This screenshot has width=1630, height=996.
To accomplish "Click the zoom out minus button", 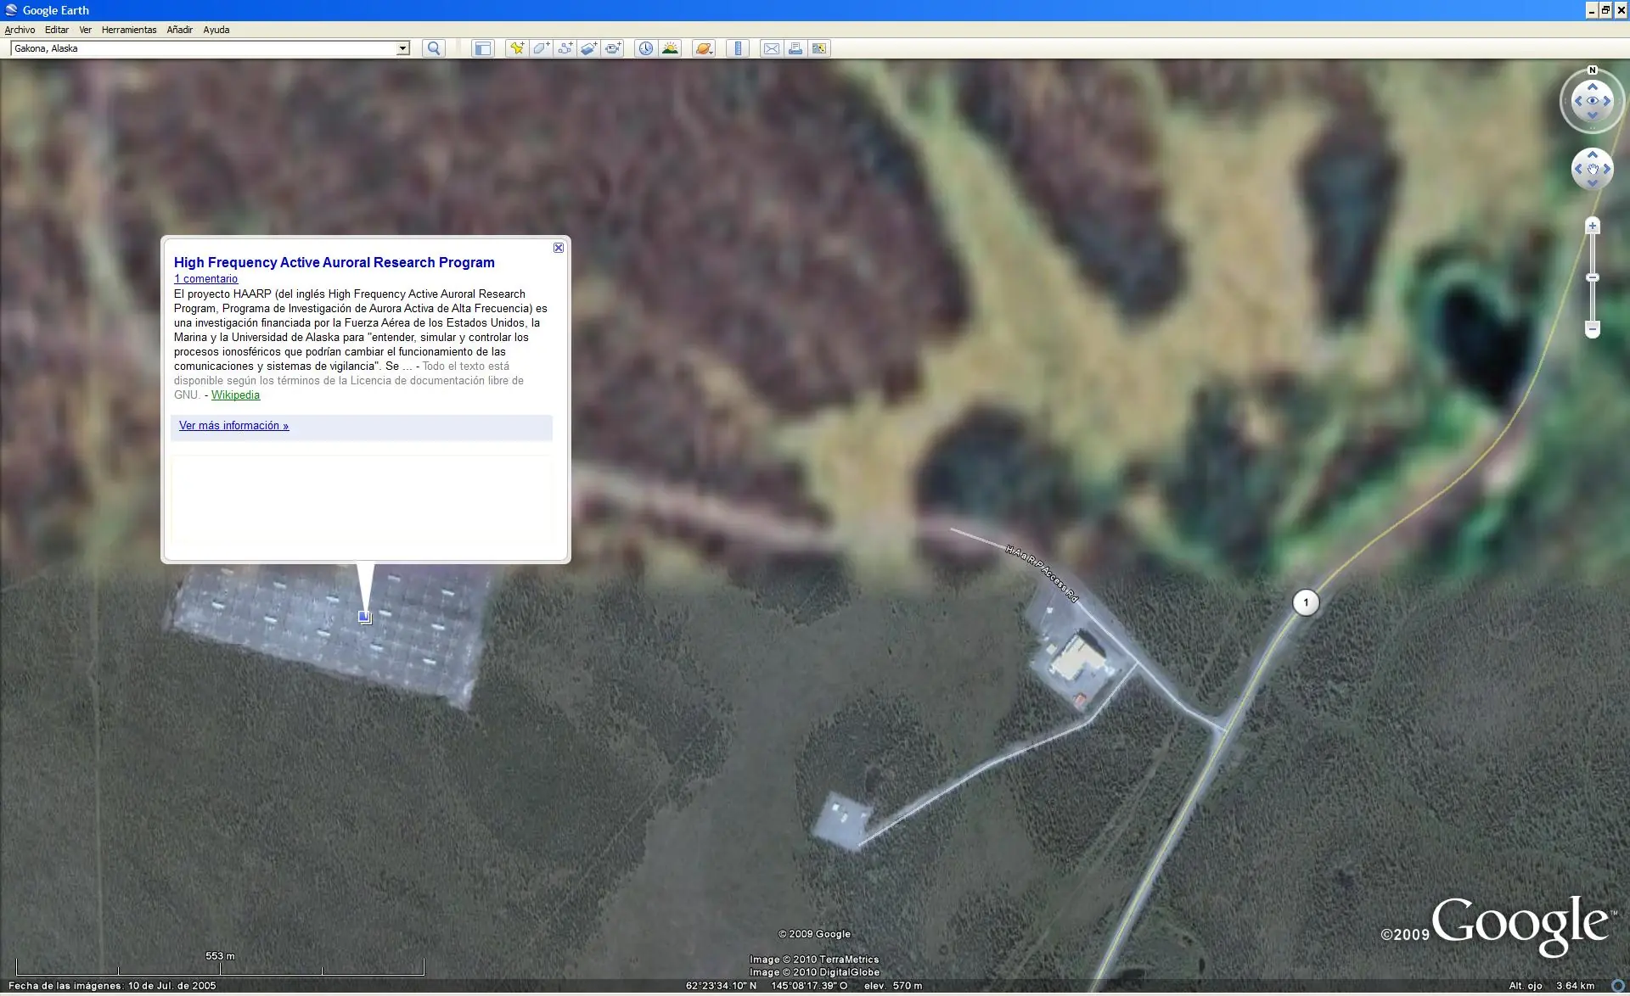I will pos(1593,329).
